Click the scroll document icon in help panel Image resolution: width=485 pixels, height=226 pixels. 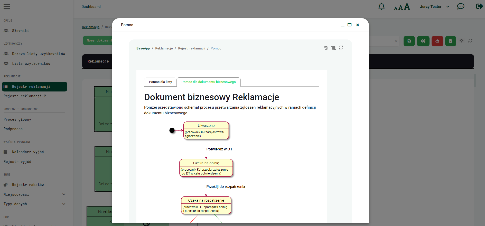point(333,48)
